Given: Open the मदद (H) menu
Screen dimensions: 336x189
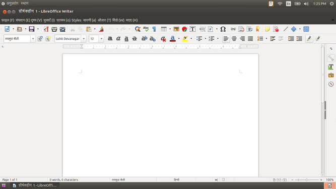Looking at the screenshot, I should pos(131,20).
